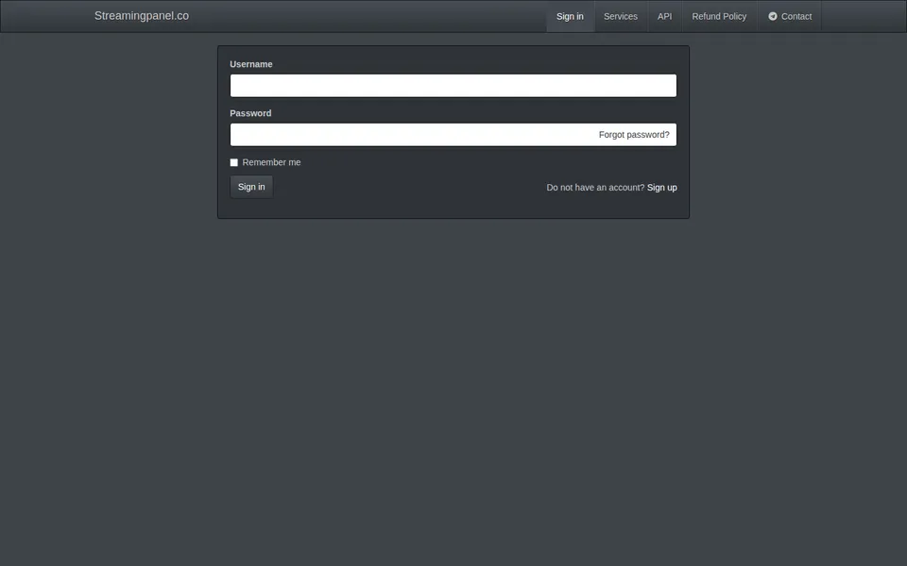Go to the API page
907x566 pixels.
point(664,16)
